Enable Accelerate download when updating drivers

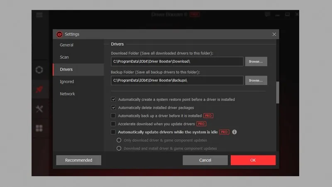113,124
